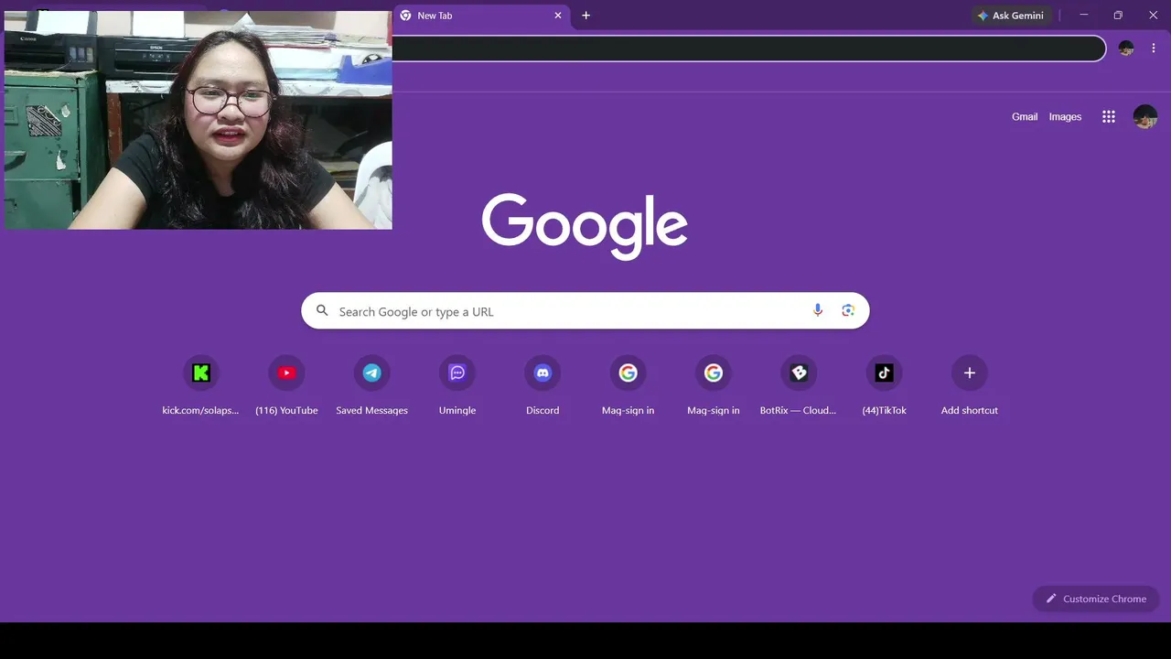1171x659 pixels.
Task: Search by image with Google Lens icon
Action: [848, 310]
